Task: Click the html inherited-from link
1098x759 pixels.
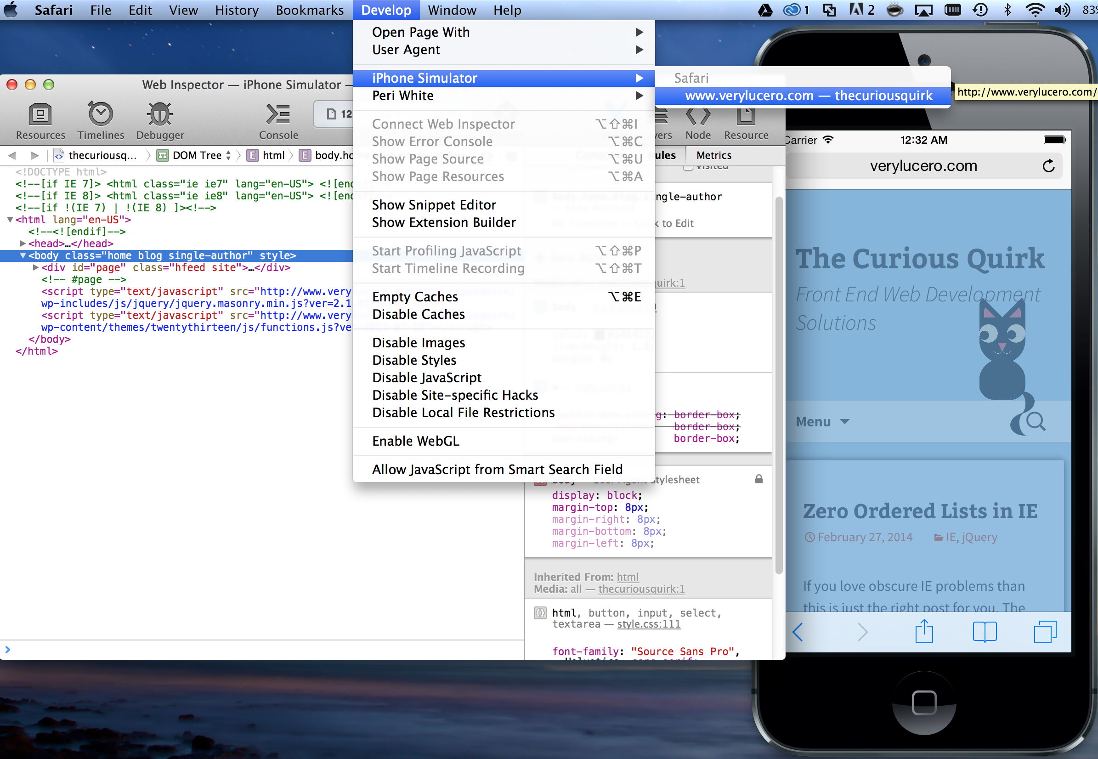Action: pos(627,577)
